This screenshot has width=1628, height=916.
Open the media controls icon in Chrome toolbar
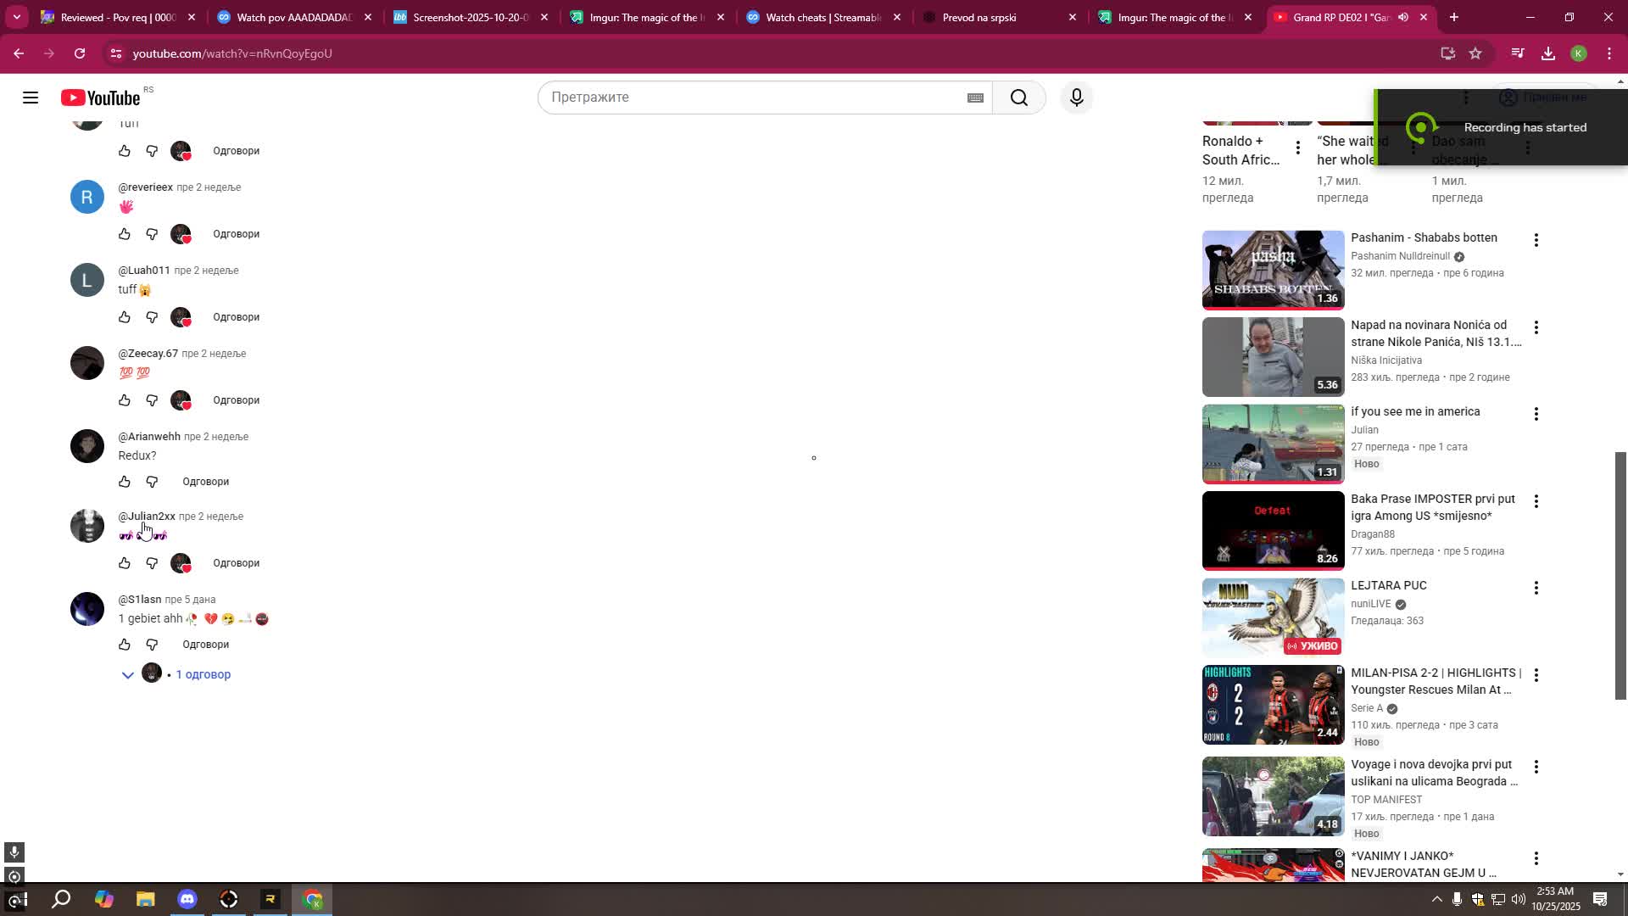(x=1518, y=53)
